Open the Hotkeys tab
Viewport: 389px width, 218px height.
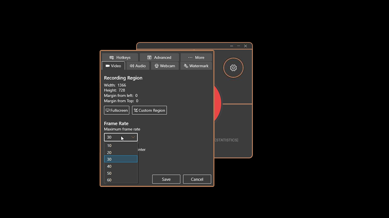pyautogui.click(x=120, y=58)
